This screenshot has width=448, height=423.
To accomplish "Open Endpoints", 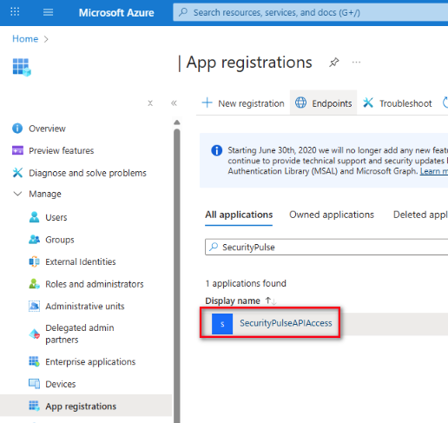I will (323, 103).
